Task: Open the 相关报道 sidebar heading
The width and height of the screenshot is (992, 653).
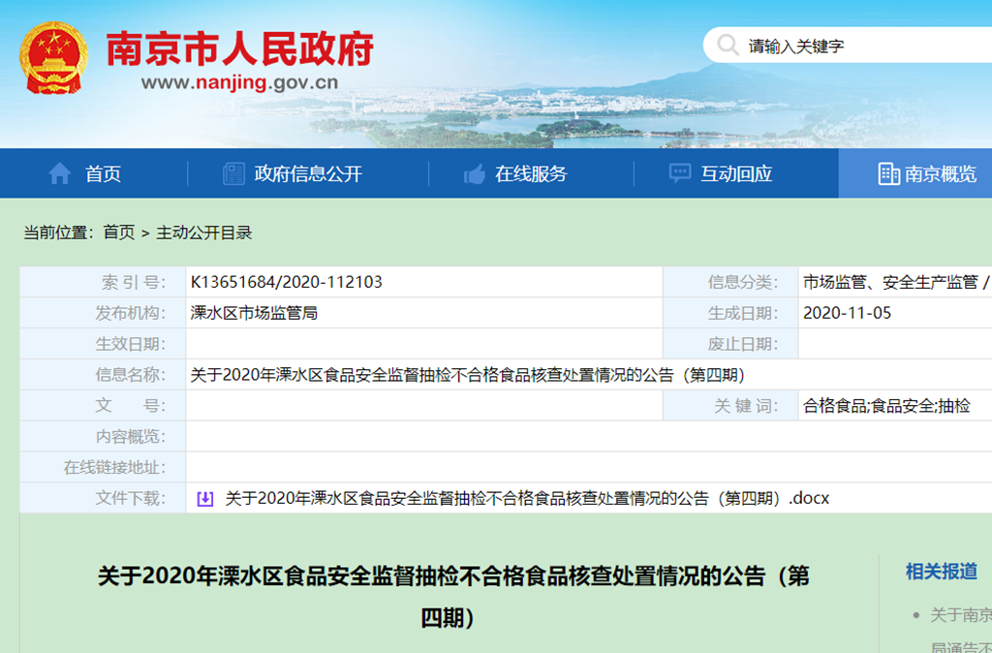Action: [x=941, y=572]
